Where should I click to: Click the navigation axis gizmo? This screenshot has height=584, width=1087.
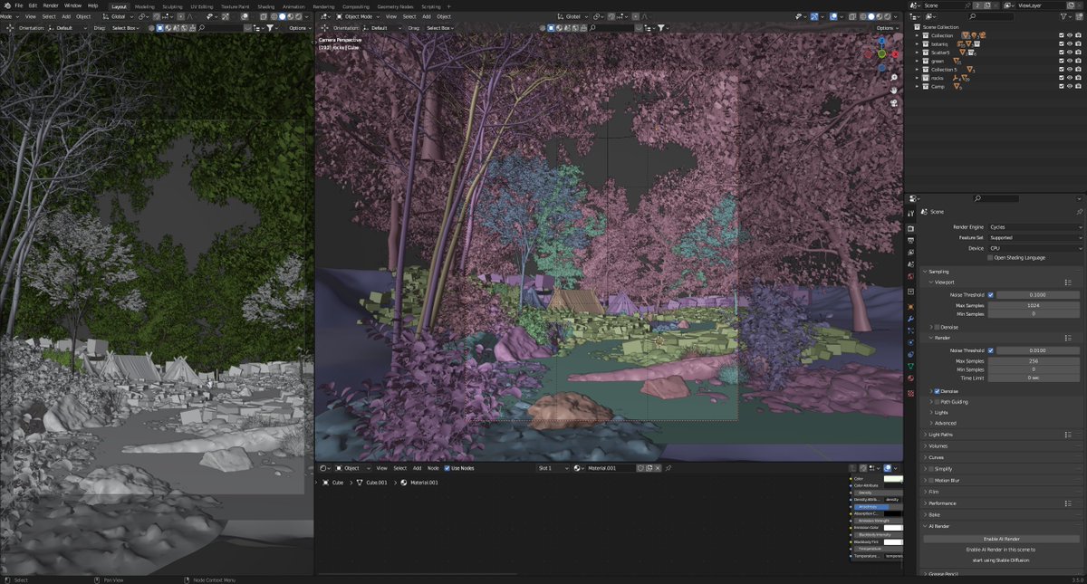(884, 53)
